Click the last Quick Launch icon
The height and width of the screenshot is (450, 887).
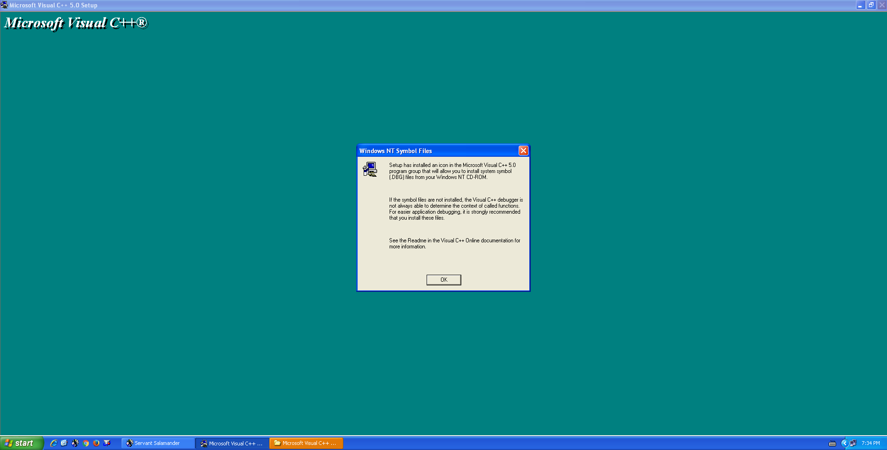[x=107, y=443]
